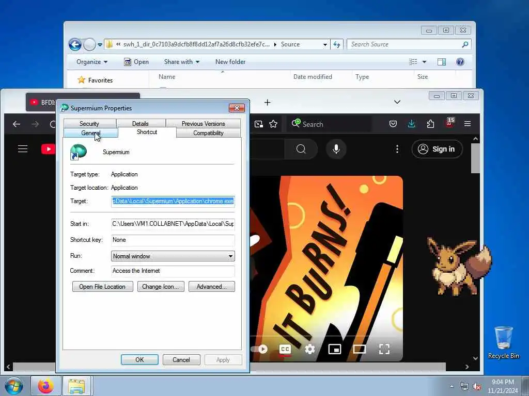This screenshot has width=529, height=396.
Task: Open the address bar history dropdown arrow
Action: 325,44
